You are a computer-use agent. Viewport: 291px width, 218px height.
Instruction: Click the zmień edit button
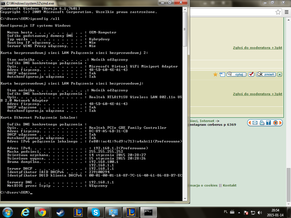(x=266, y=74)
